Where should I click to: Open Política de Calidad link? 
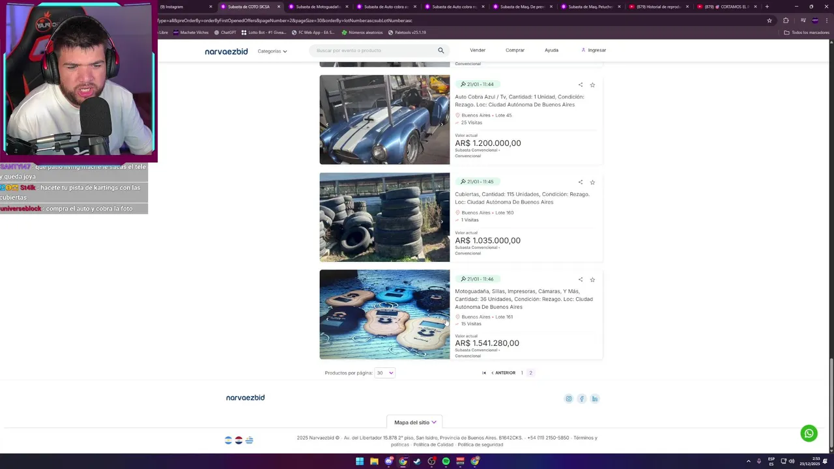[433, 445]
